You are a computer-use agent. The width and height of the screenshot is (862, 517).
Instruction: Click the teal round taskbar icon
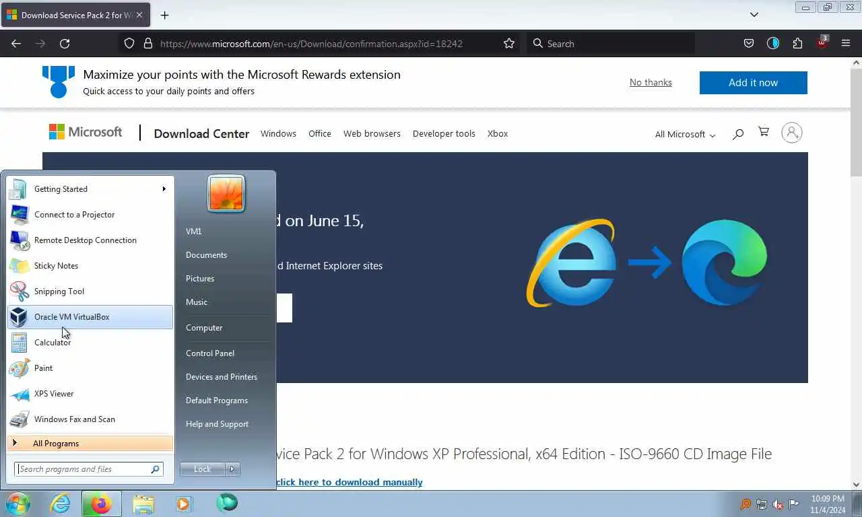227,503
